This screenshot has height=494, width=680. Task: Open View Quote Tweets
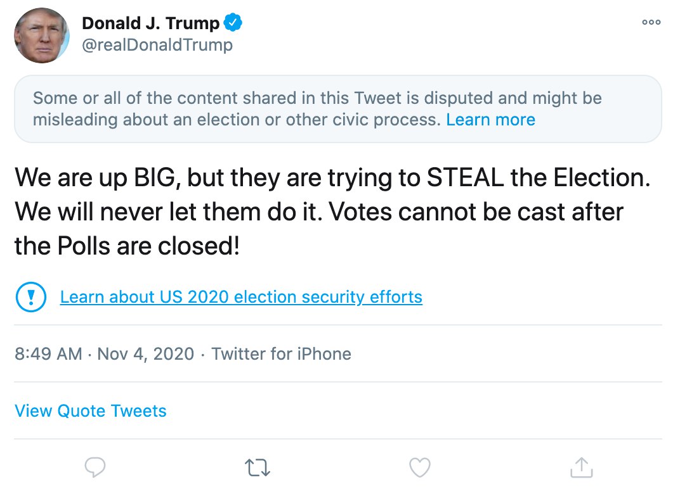pyautogui.click(x=91, y=410)
